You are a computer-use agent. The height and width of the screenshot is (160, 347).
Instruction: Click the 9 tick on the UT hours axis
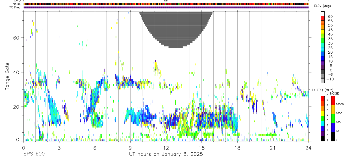pyautogui.click(x=130, y=148)
